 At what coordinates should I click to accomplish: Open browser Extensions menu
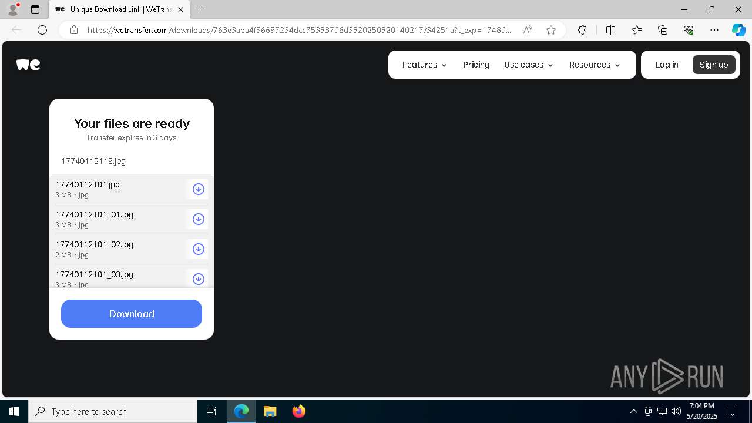coord(582,30)
